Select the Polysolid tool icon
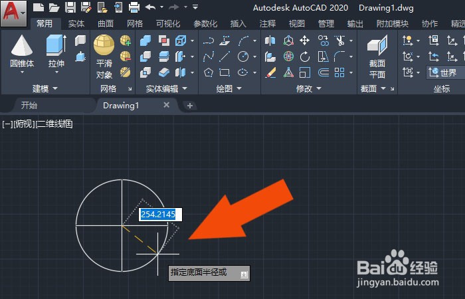The image size is (465, 299). (80, 41)
